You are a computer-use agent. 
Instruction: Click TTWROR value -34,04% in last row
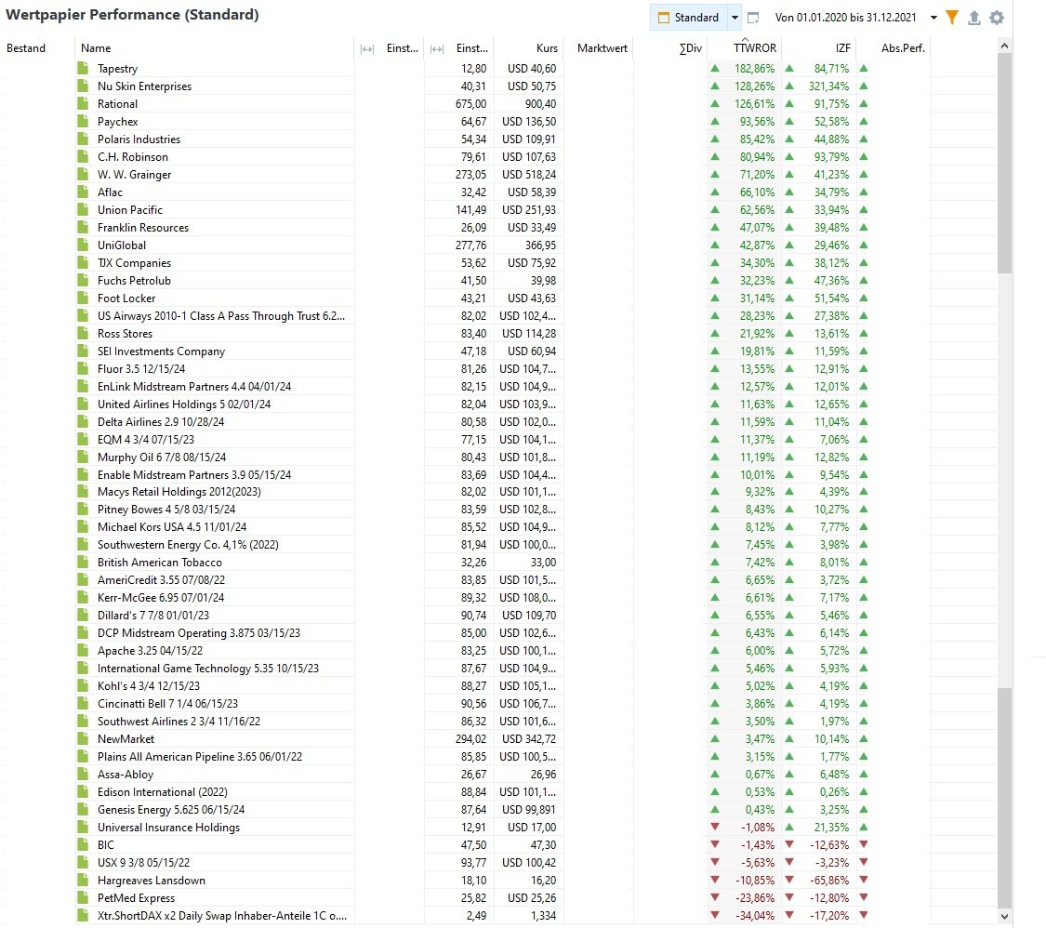754,915
